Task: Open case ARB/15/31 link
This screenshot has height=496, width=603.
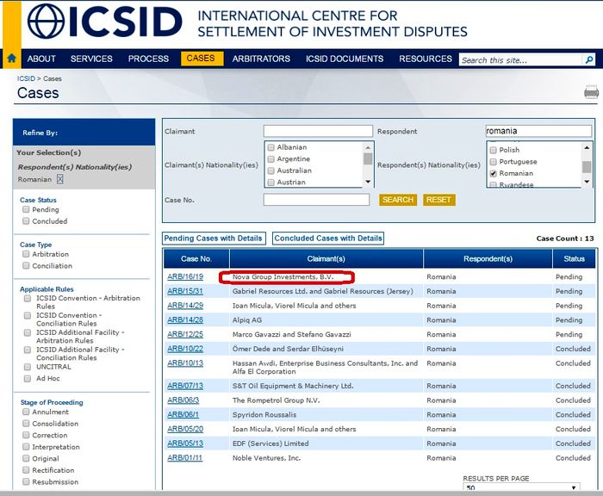Action: (185, 291)
